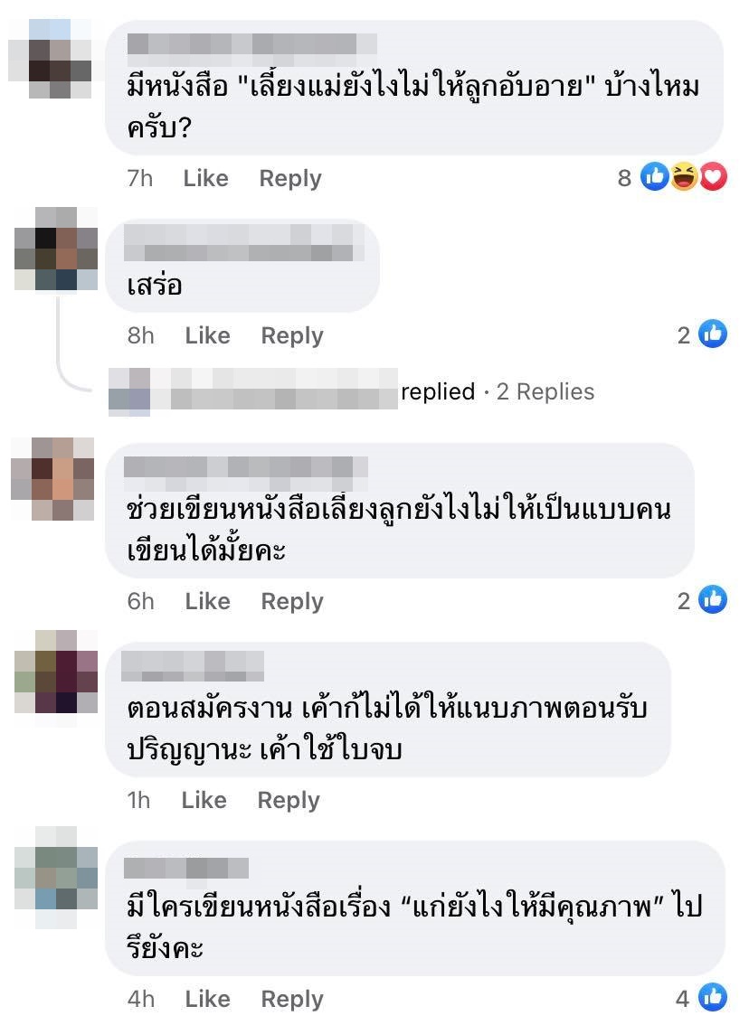This screenshot has width=749, height=1025.
Task: Like the comment posted 7h ago
Action: [x=205, y=178]
